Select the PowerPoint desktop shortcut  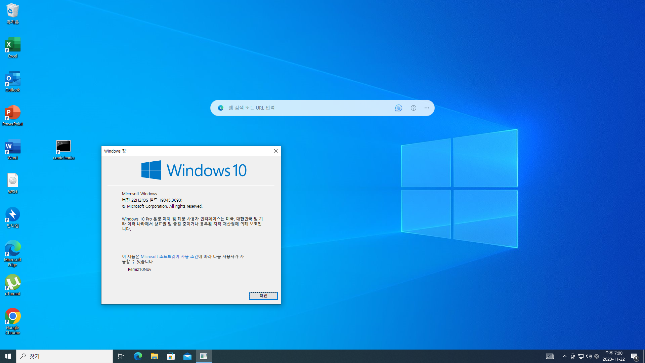coord(13,116)
